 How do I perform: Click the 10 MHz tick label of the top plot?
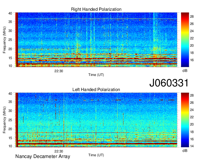pos(10,66)
